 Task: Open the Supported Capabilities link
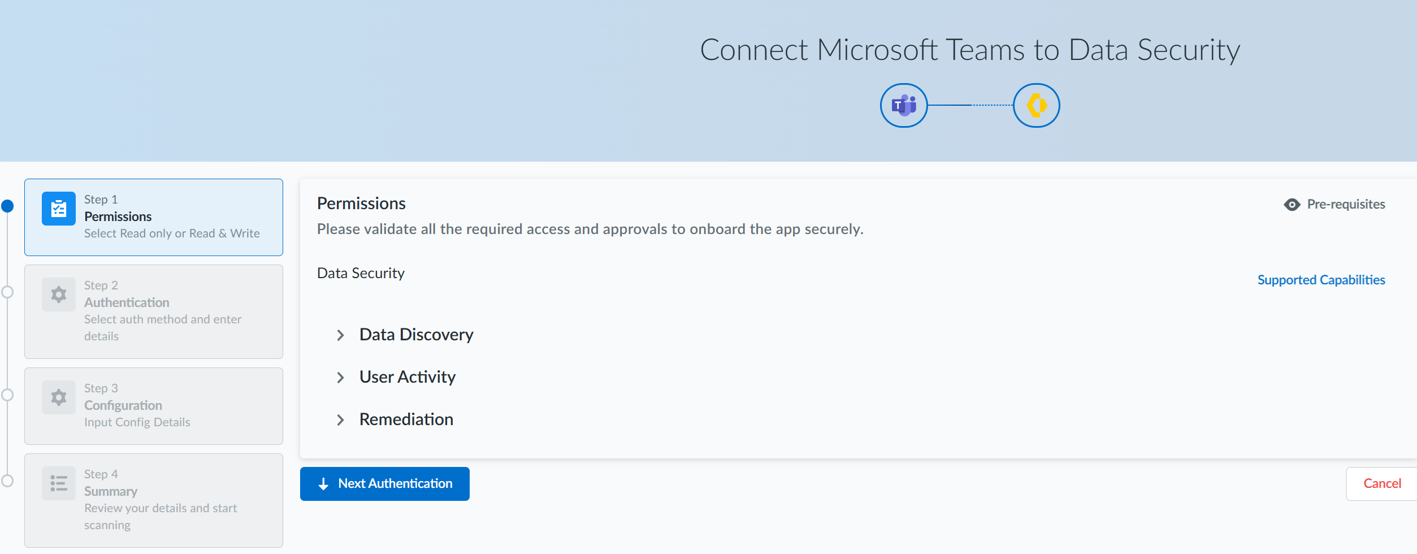[1321, 280]
